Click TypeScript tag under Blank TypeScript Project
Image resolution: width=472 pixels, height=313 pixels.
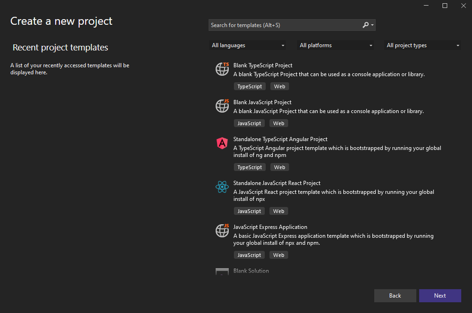[x=249, y=86]
